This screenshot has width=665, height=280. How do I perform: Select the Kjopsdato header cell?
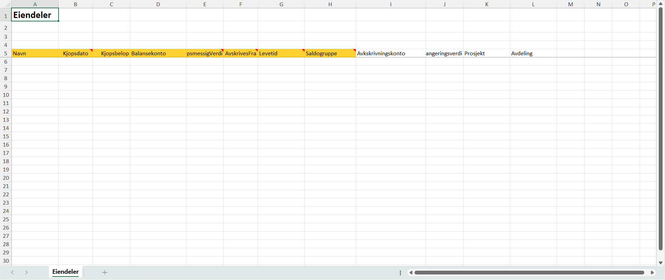click(x=76, y=54)
